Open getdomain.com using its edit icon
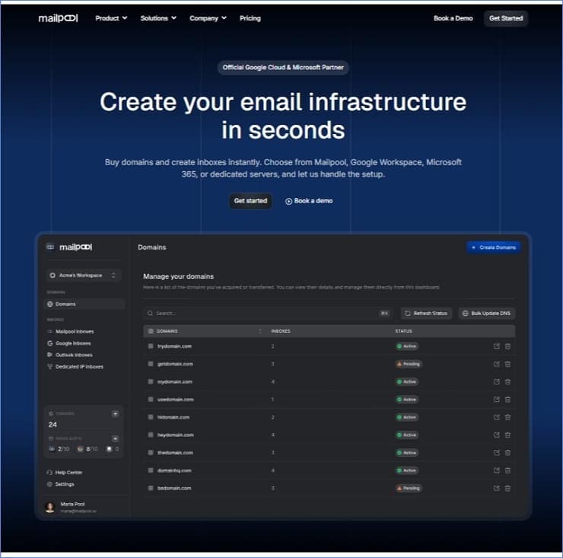Image resolution: width=563 pixels, height=558 pixels. click(x=497, y=364)
